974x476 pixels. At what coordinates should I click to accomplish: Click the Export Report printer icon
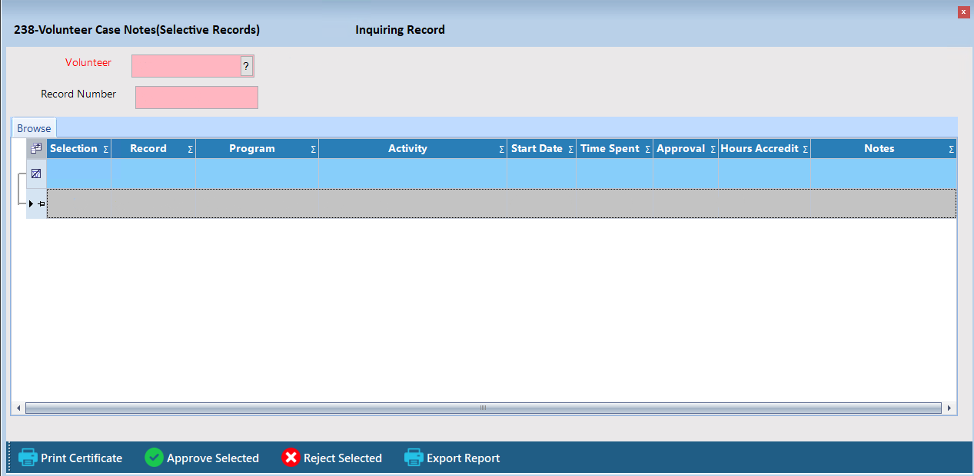pos(414,458)
